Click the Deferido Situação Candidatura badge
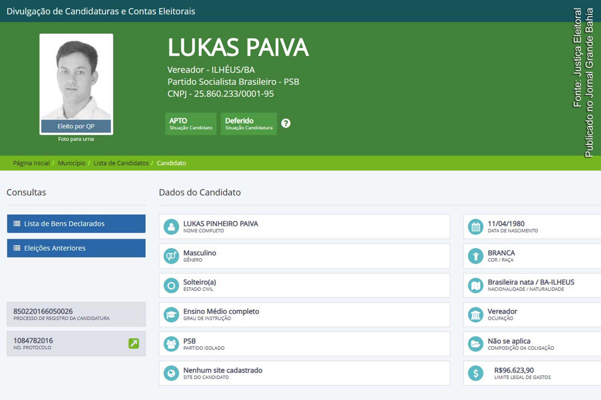 (x=249, y=124)
